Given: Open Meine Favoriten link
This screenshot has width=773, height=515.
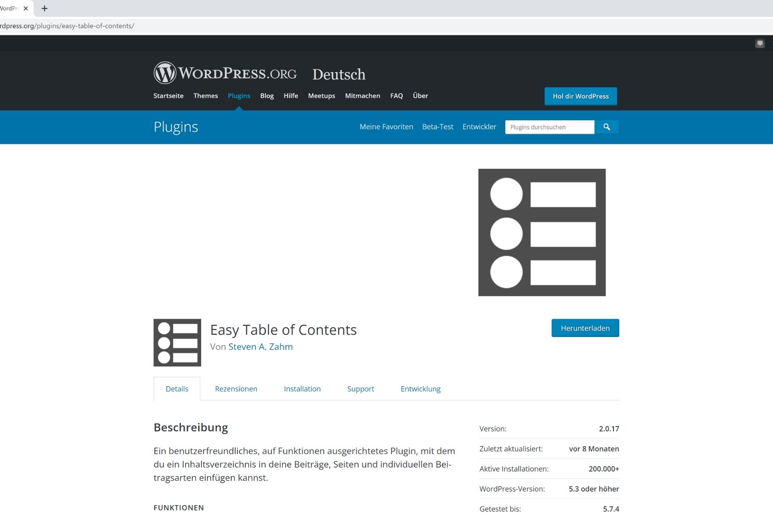Looking at the screenshot, I should tap(386, 127).
